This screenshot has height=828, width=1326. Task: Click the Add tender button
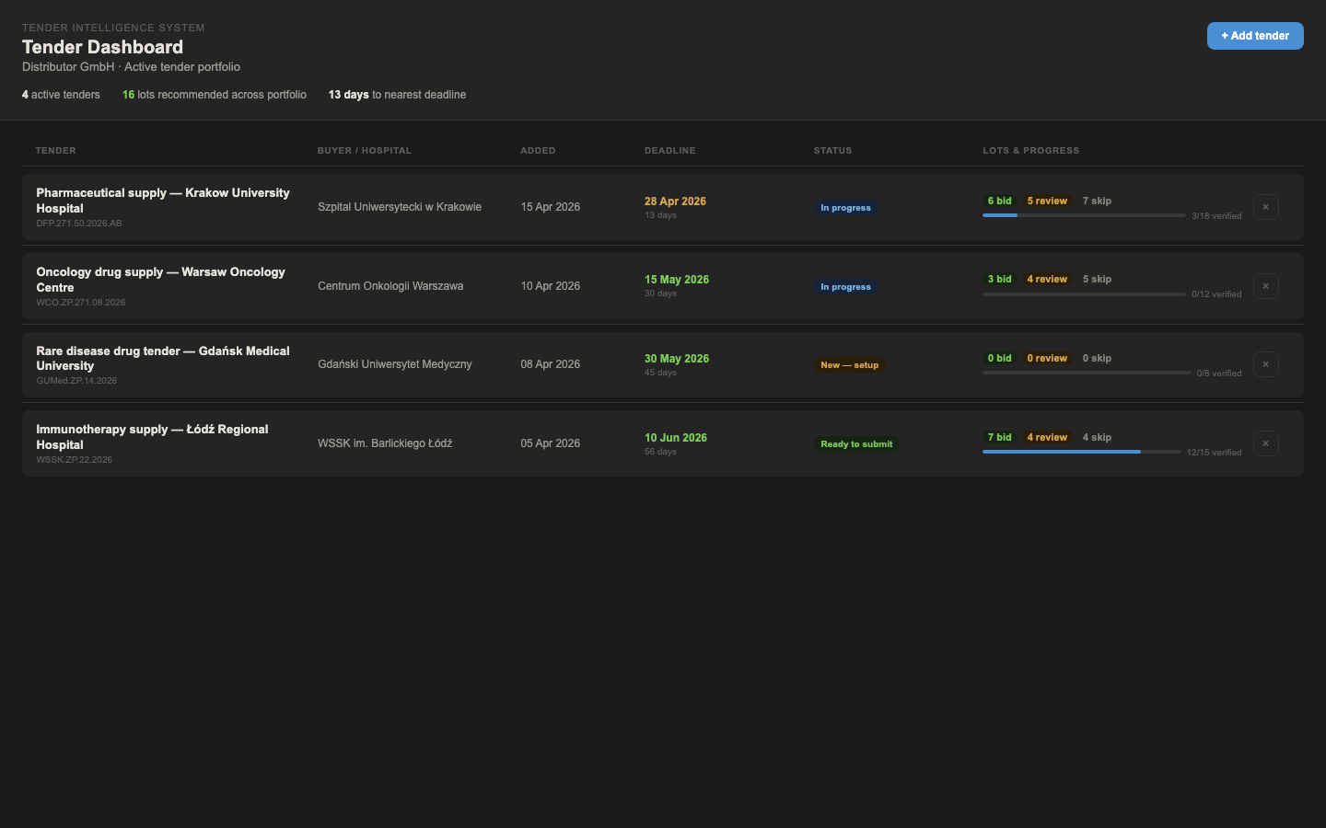point(1255,36)
